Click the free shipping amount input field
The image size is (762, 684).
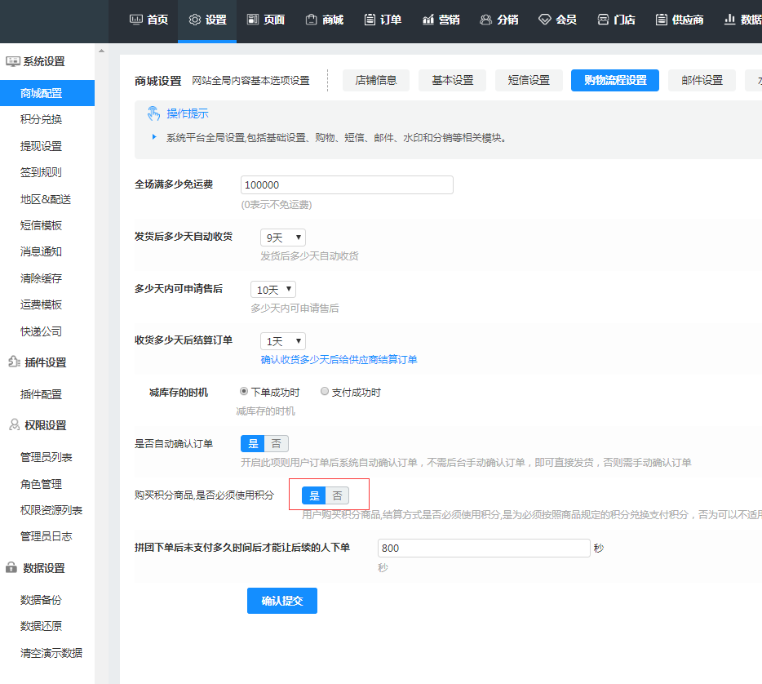347,185
